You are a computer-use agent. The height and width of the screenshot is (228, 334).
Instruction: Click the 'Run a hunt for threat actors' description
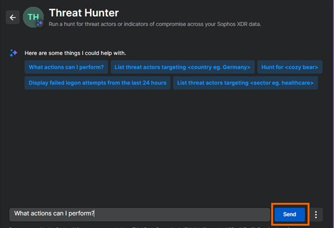[155, 24]
